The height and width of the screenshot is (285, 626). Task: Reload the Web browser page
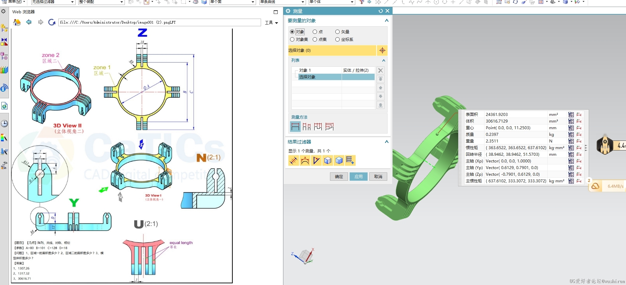pyautogui.click(x=52, y=22)
